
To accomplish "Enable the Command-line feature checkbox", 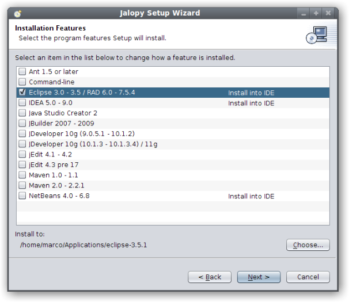I will (22, 82).
